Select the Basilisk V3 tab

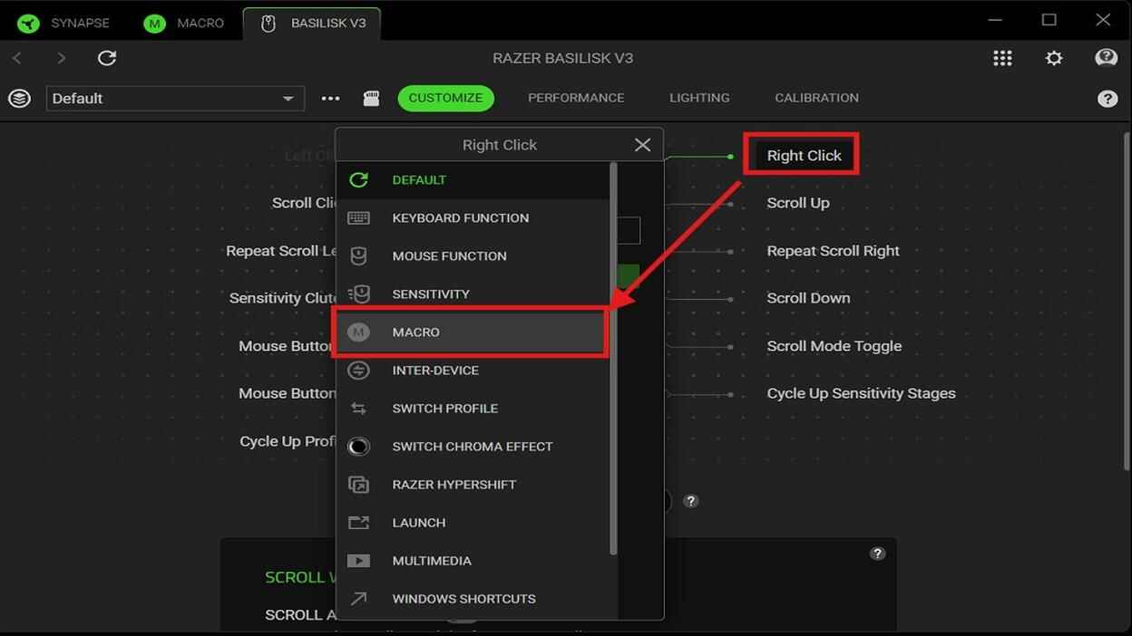click(312, 24)
